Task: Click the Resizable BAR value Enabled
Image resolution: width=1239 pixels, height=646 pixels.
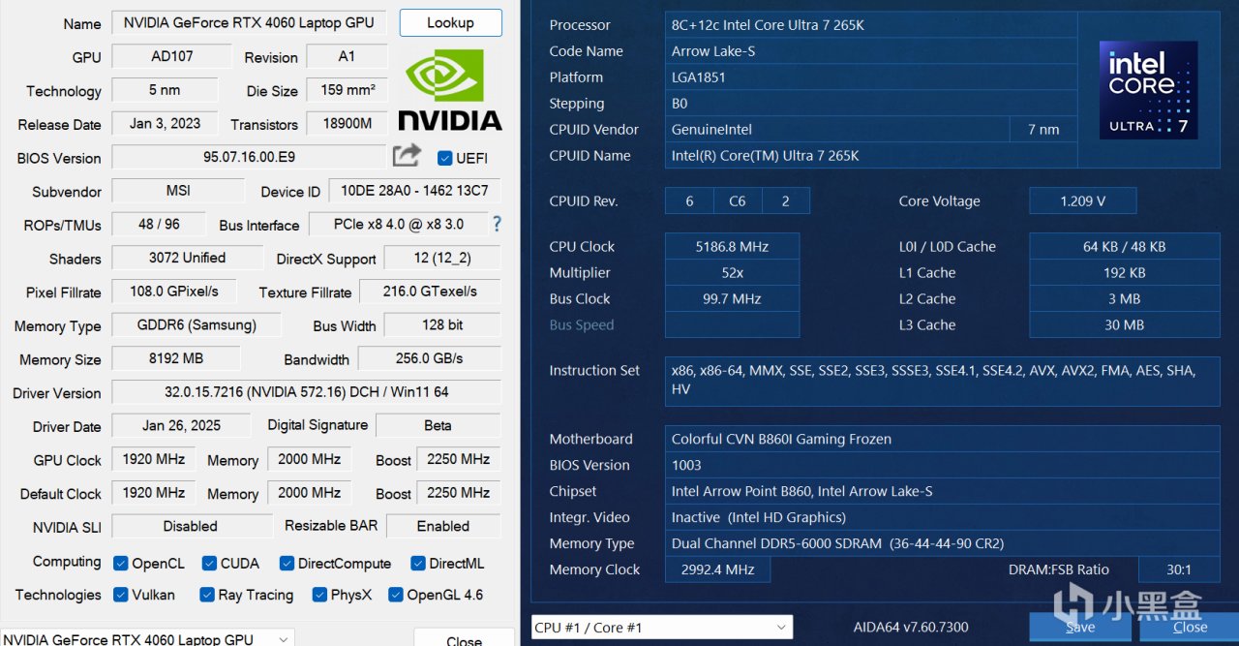Action: (x=443, y=526)
